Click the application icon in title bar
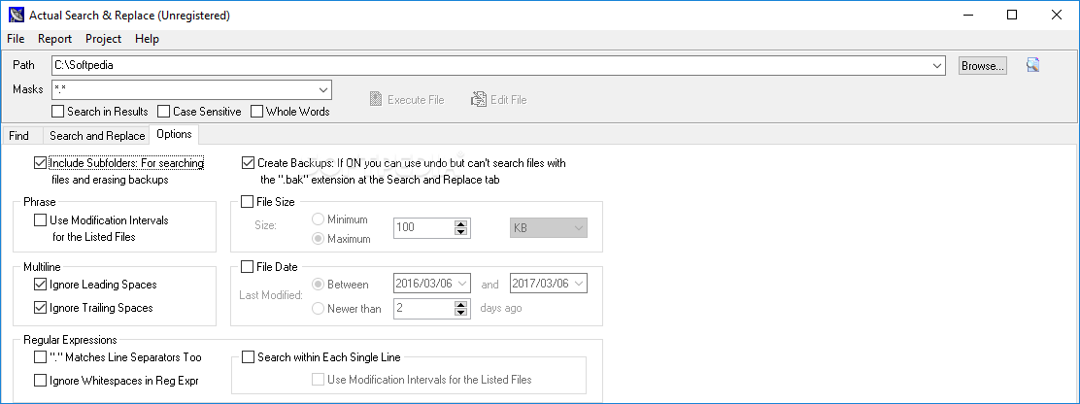Image resolution: width=1080 pixels, height=404 pixels. pyautogui.click(x=17, y=15)
